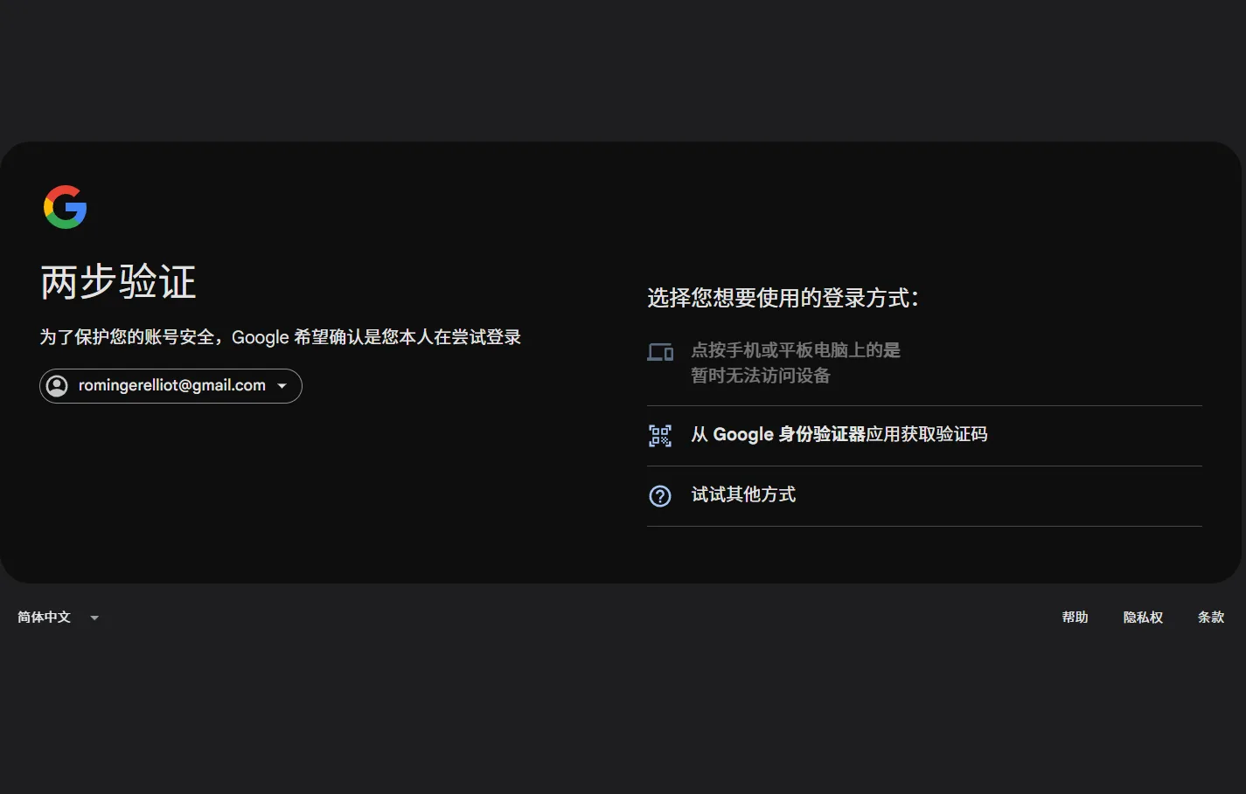Click the Google G logo
Screen dimensions: 1246x794
pos(66,207)
